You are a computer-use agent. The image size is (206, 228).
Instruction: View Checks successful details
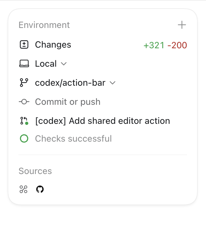[73, 138]
